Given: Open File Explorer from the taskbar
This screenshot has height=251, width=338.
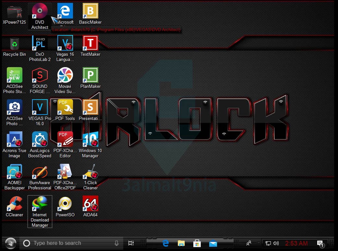Looking at the screenshot, I should pyautogui.click(x=181, y=244).
